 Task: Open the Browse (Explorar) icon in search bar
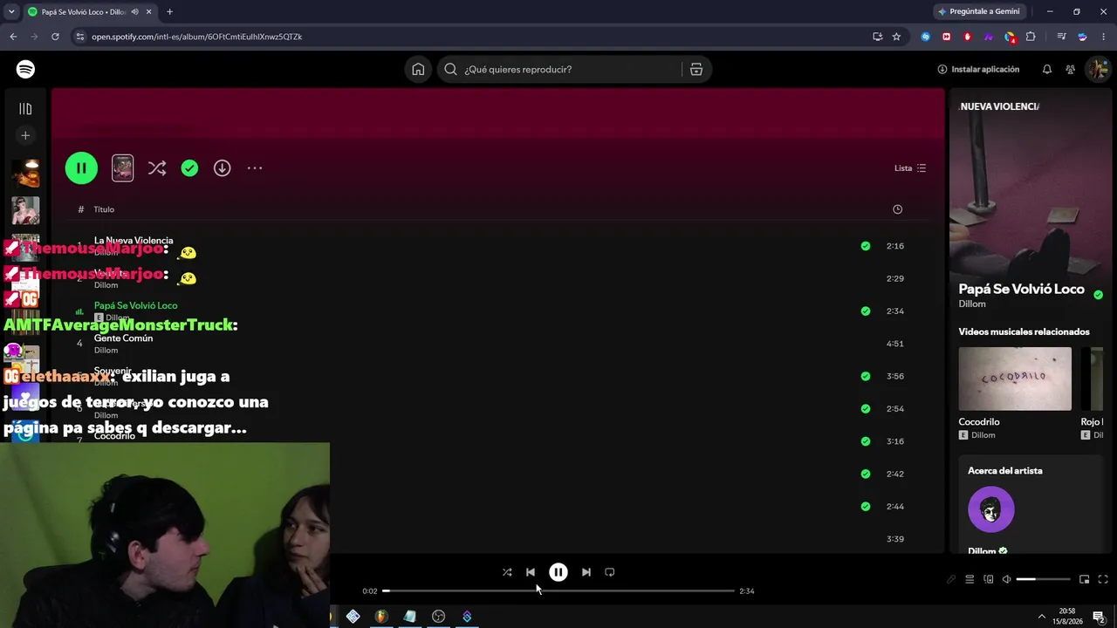pyautogui.click(x=696, y=69)
